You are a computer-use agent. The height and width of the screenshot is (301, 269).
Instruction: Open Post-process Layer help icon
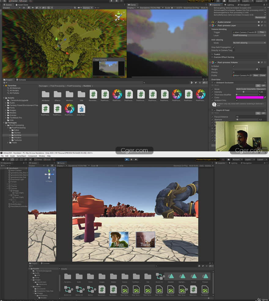click(259, 25)
